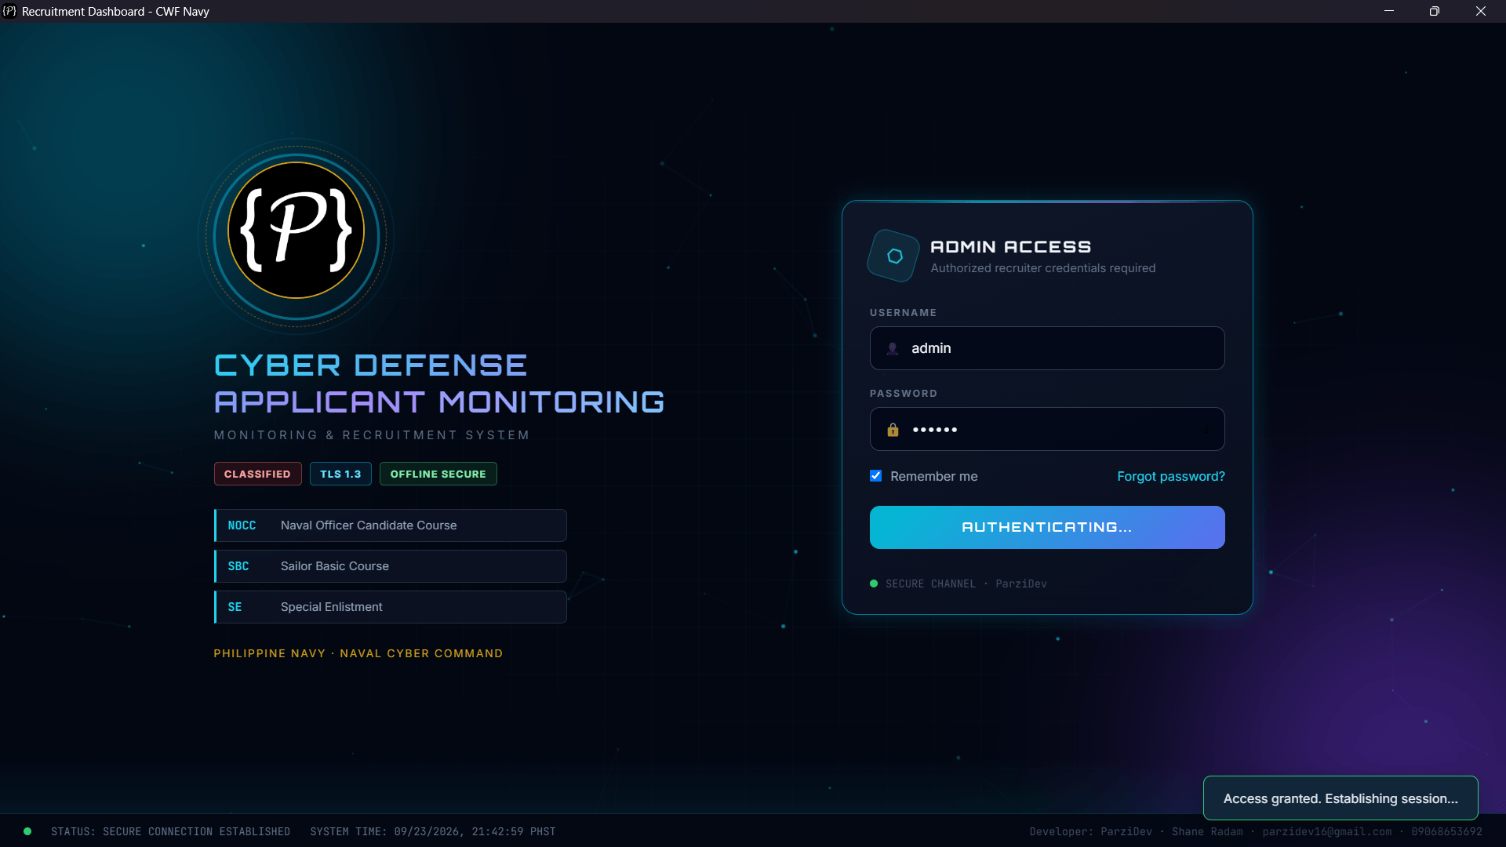
Task: Click the Authenticating button
Action: pyautogui.click(x=1047, y=527)
